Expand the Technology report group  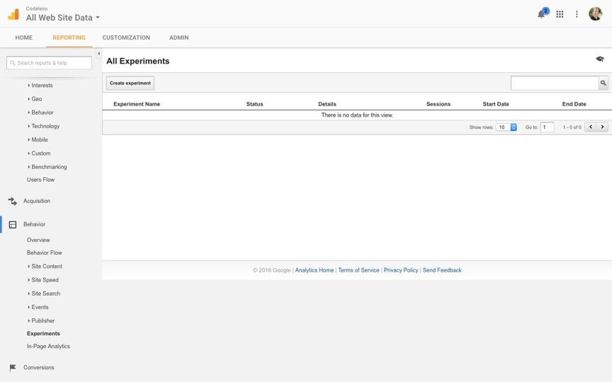(44, 127)
